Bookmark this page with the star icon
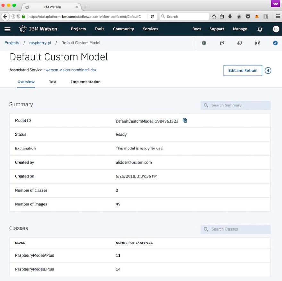Image resolution: width=282 pixels, height=281 pixels. [x=214, y=17]
